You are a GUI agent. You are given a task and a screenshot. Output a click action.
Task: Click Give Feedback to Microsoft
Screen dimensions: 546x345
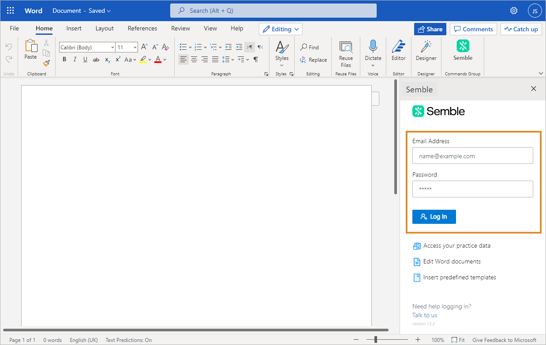505,340
